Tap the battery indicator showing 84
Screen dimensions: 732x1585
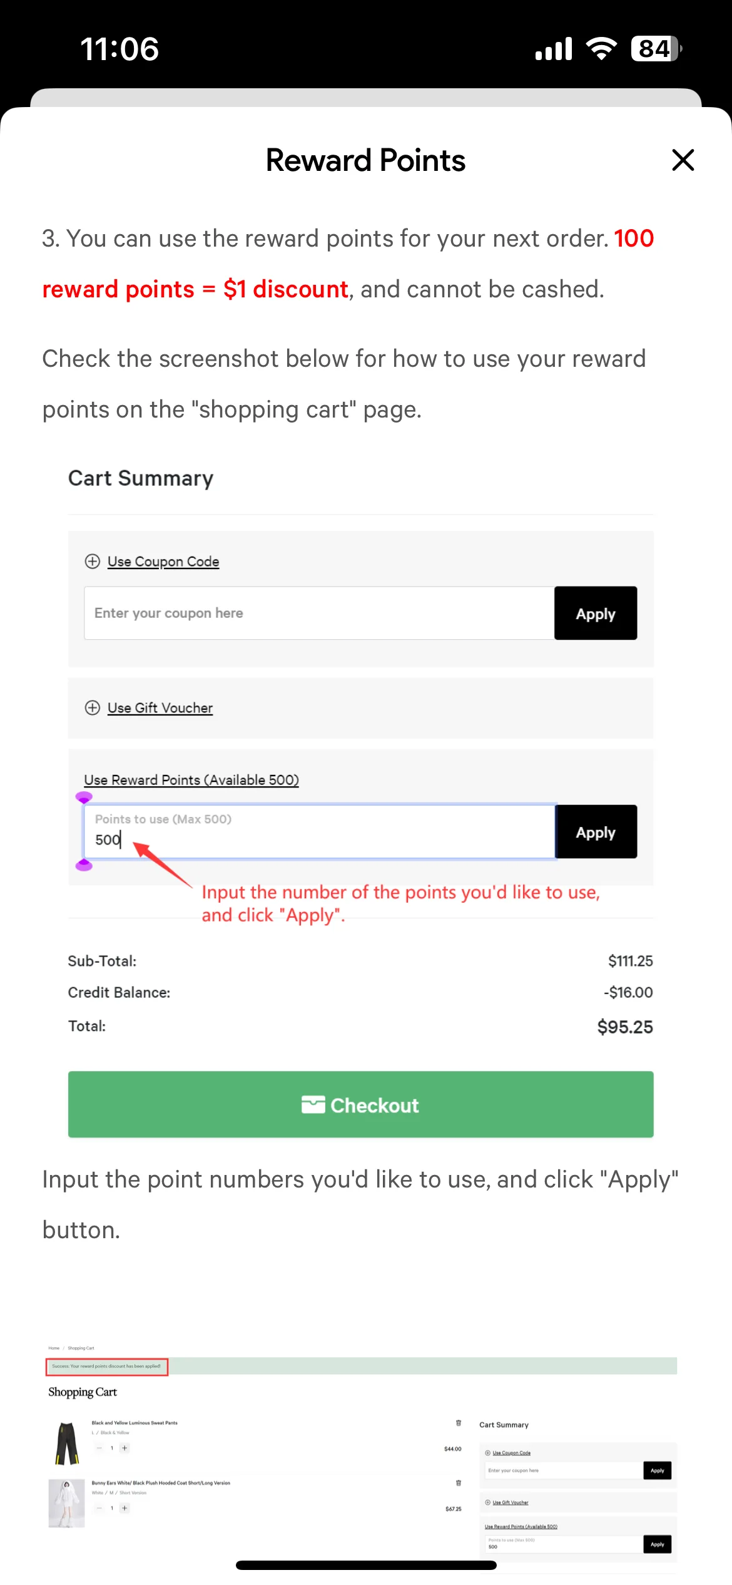(x=656, y=48)
